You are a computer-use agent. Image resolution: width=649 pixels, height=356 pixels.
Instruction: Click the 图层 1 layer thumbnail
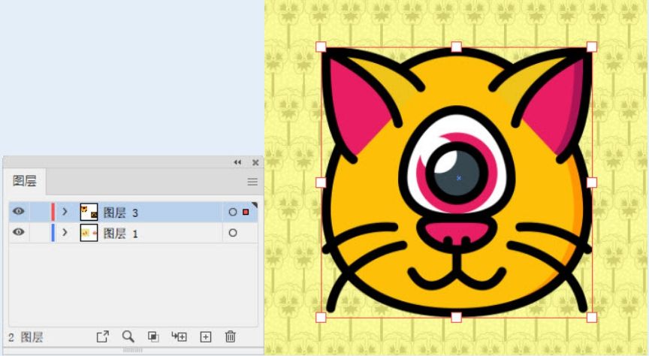pos(89,233)
